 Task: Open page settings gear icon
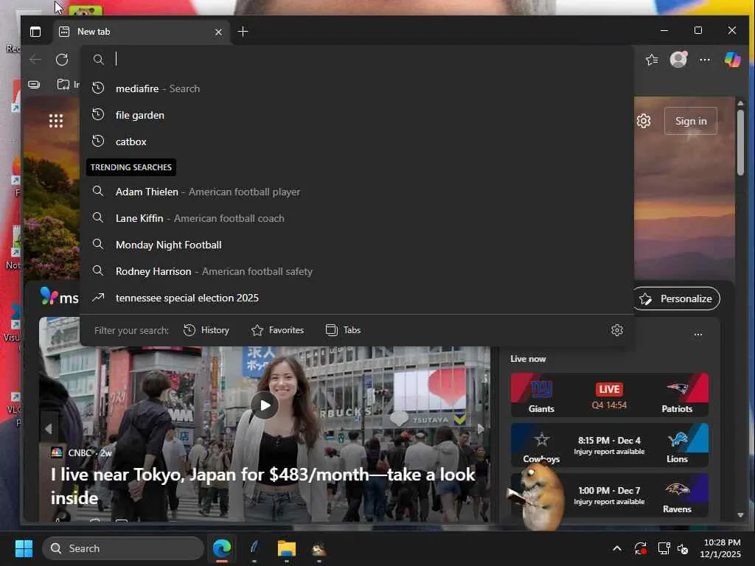(x=644, y=121)
